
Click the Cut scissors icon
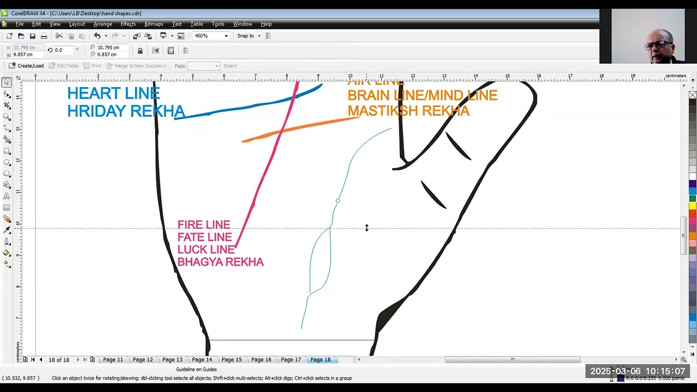[x=59, y=36]
